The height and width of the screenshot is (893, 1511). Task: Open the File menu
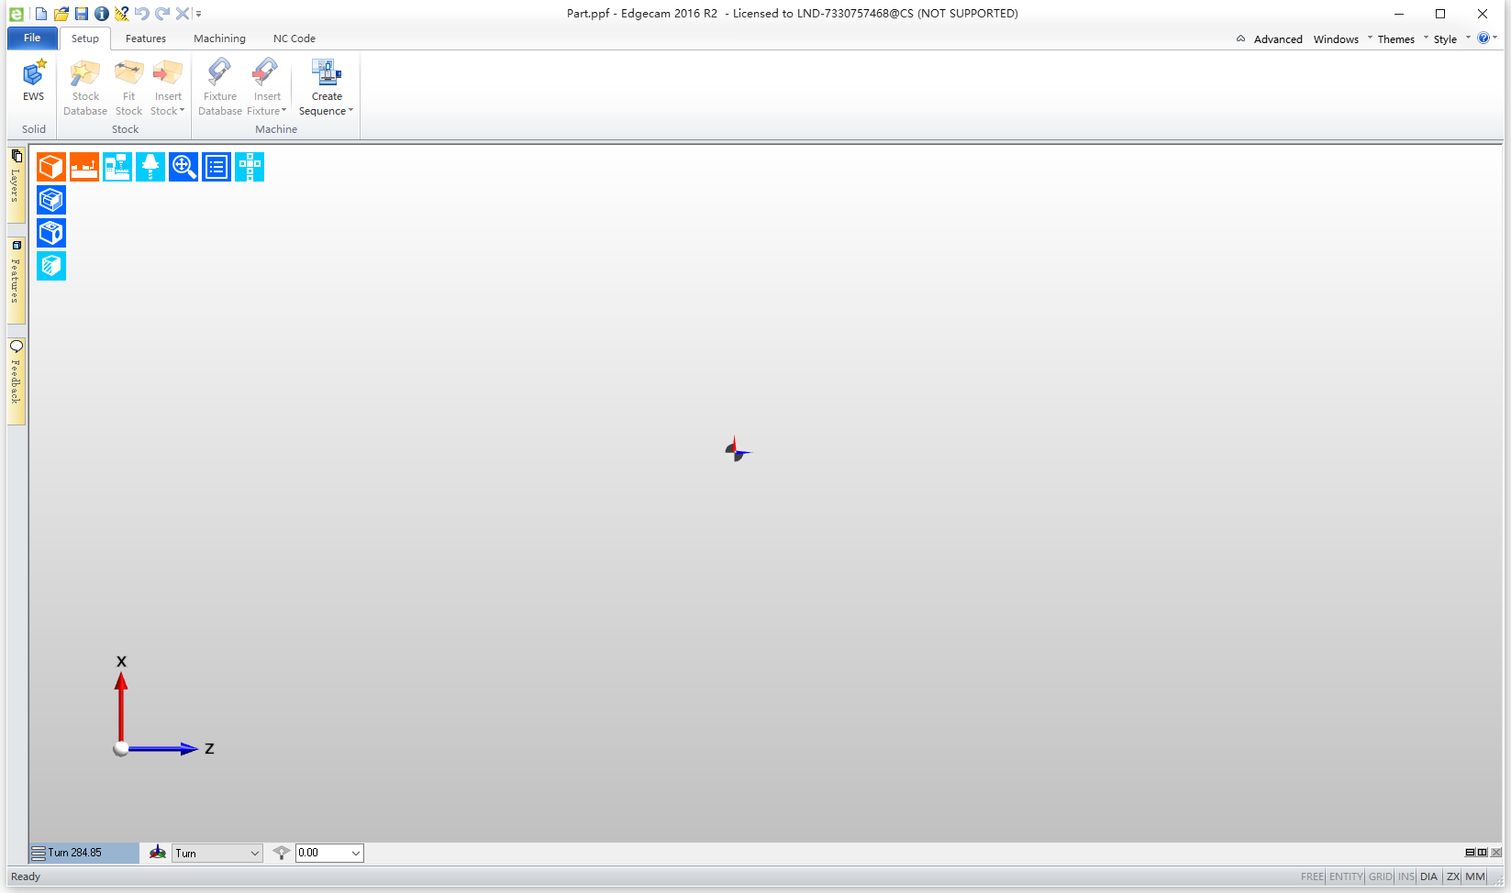click(x=32, y=38)
